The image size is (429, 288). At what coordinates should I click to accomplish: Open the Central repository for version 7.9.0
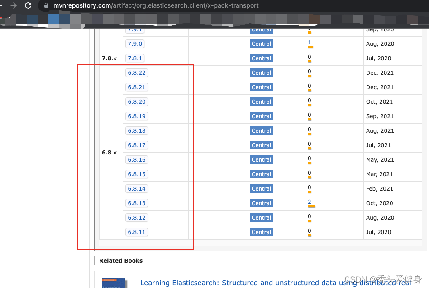(261, 43)
